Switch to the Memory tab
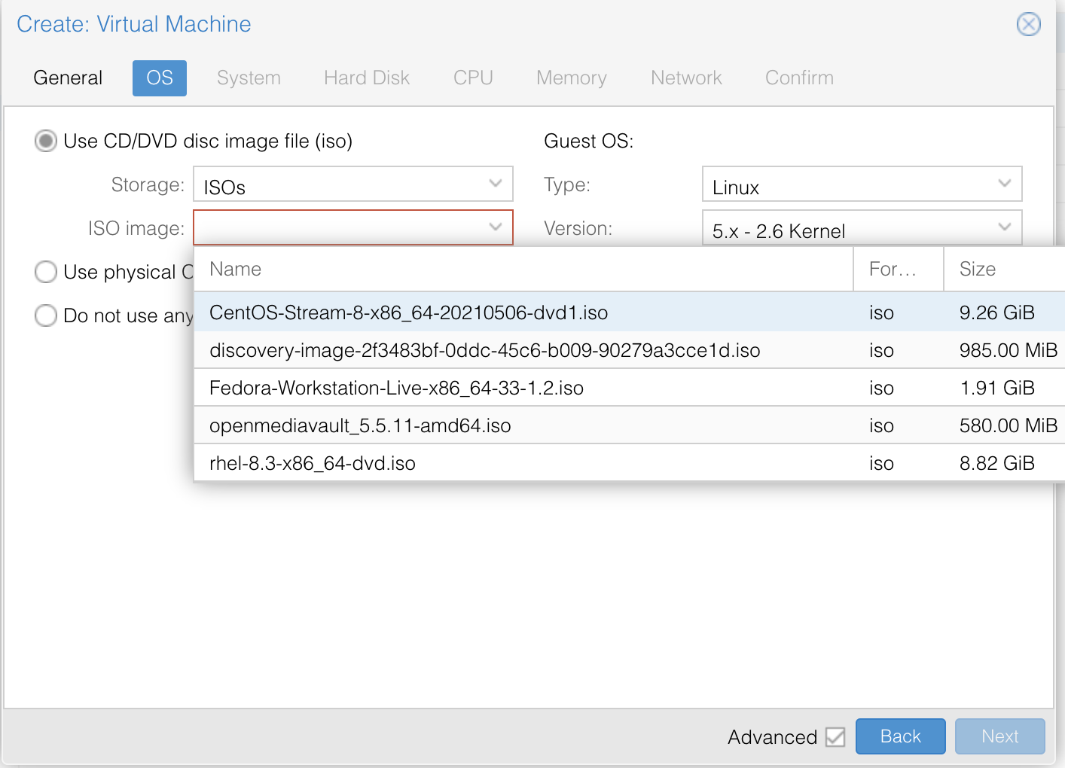Viewport: 1065px width, 768px height. click(572, 78)
